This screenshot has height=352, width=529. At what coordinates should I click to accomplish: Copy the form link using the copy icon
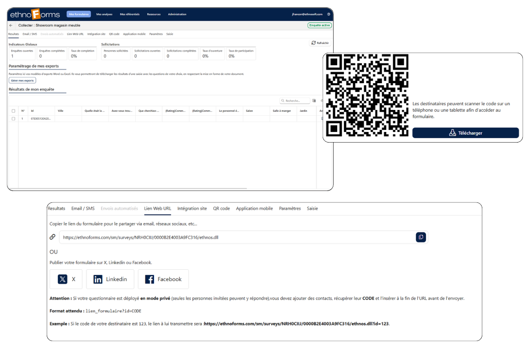coord(421,237)
